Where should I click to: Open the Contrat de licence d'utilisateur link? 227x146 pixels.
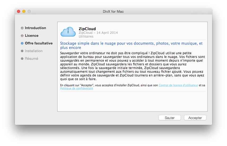click(178, 85)
